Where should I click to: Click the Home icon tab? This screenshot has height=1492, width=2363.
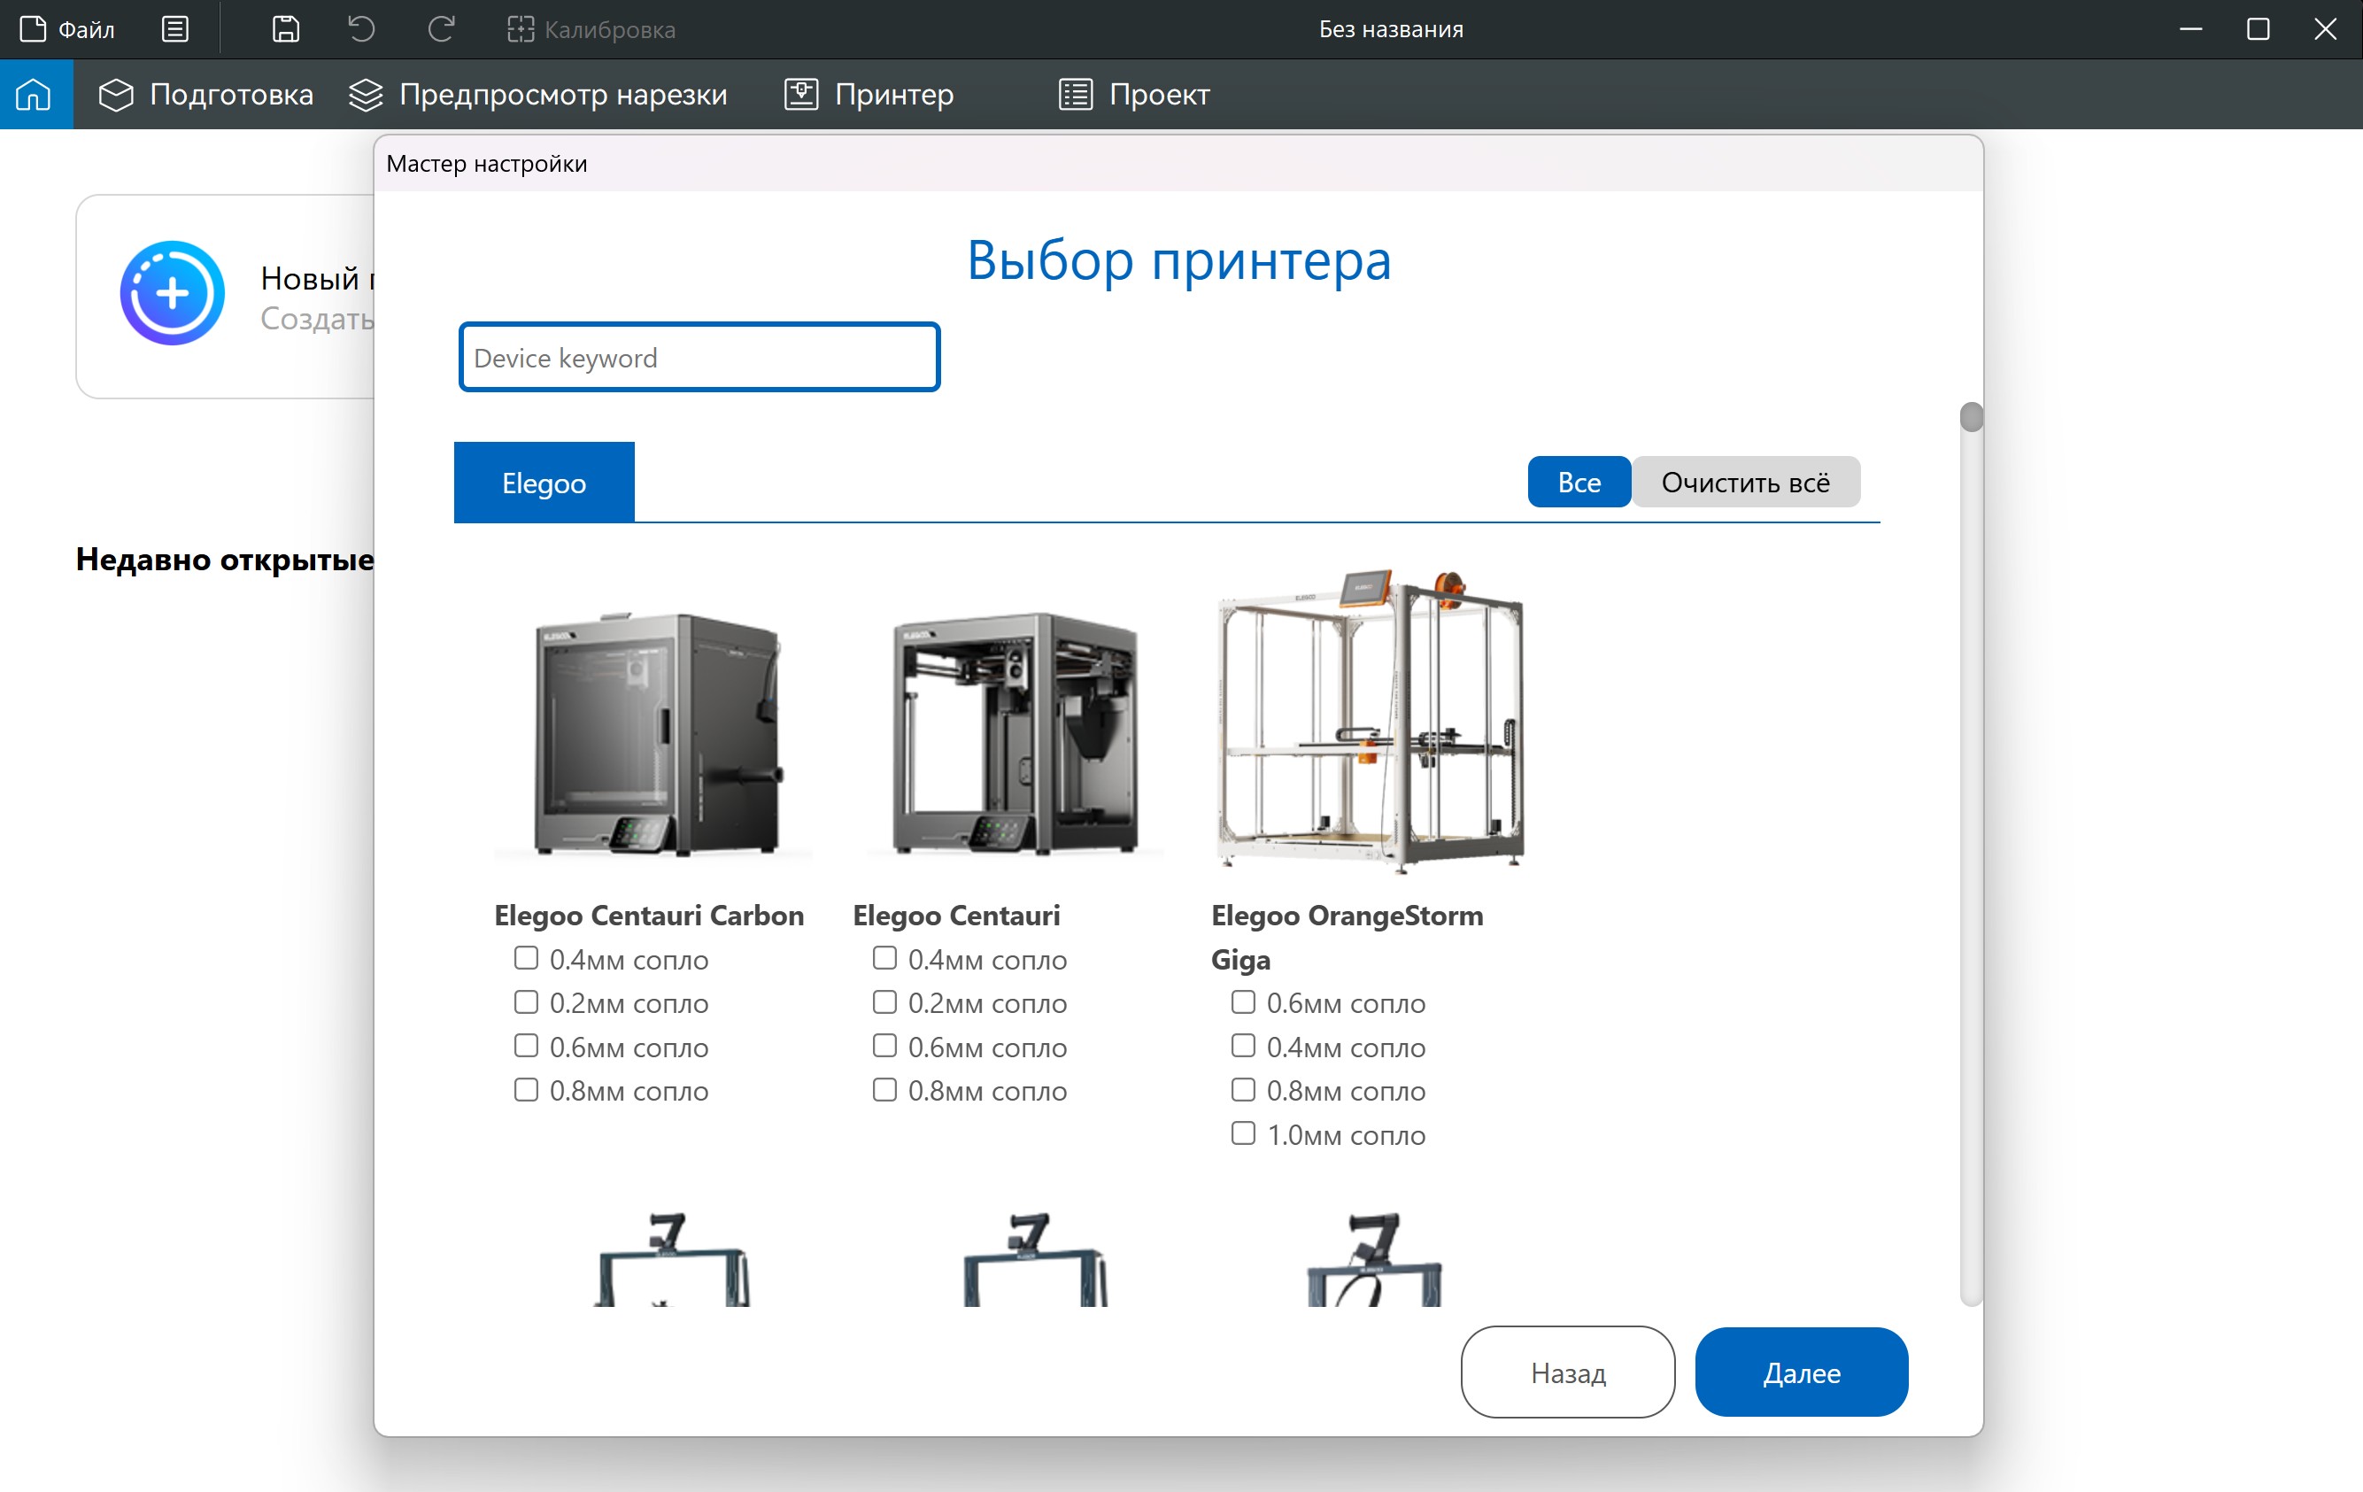(35, 94)
